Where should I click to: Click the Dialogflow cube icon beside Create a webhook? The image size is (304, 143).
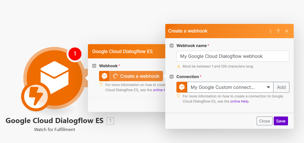coord(104,76)
